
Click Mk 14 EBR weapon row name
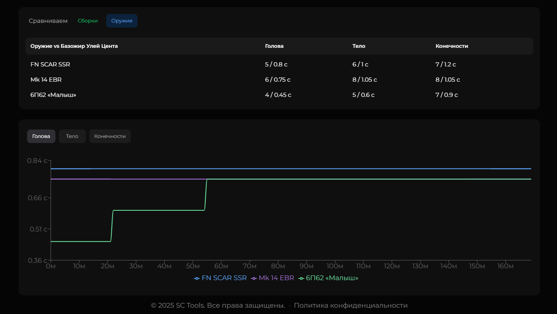[46, 80]
